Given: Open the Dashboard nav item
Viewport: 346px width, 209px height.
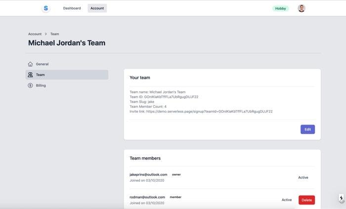Looking at the screenshot, I should [x=72, y=8].
